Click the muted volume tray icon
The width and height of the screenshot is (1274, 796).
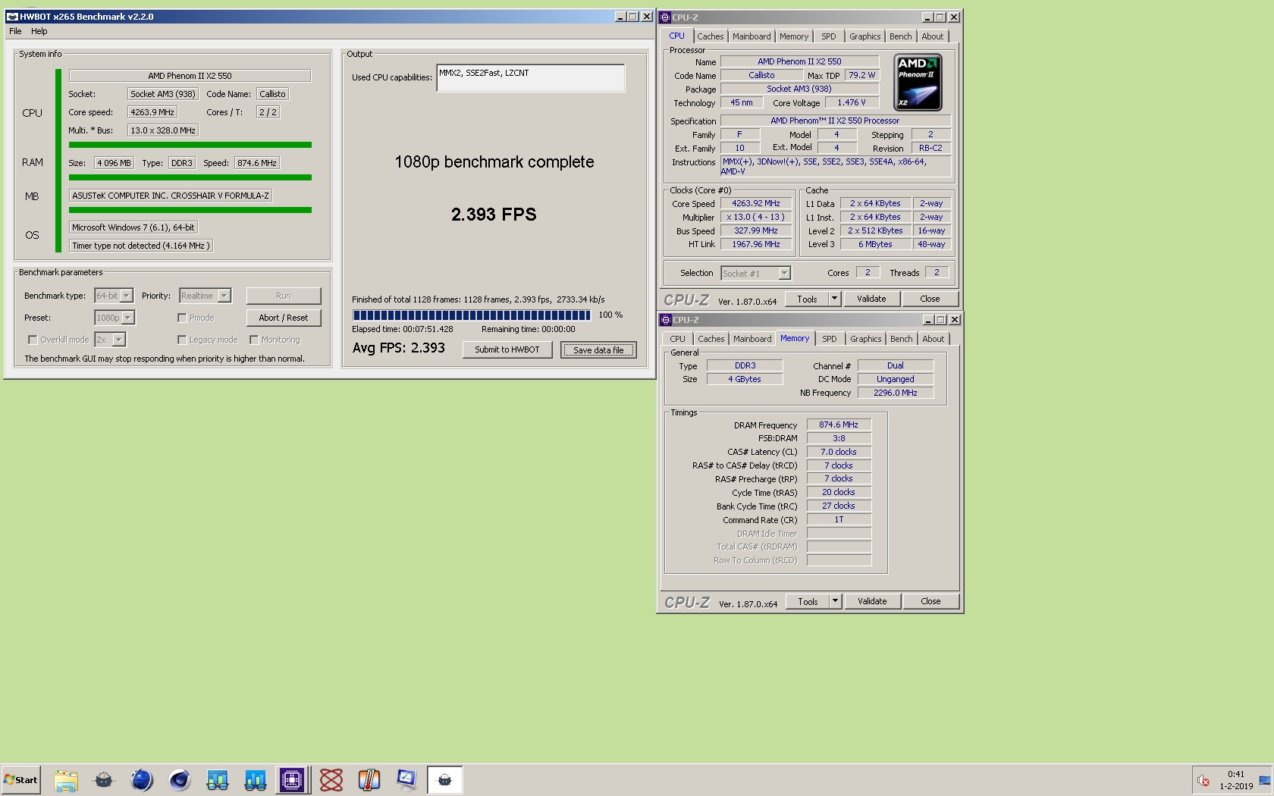coord(1203,780)
